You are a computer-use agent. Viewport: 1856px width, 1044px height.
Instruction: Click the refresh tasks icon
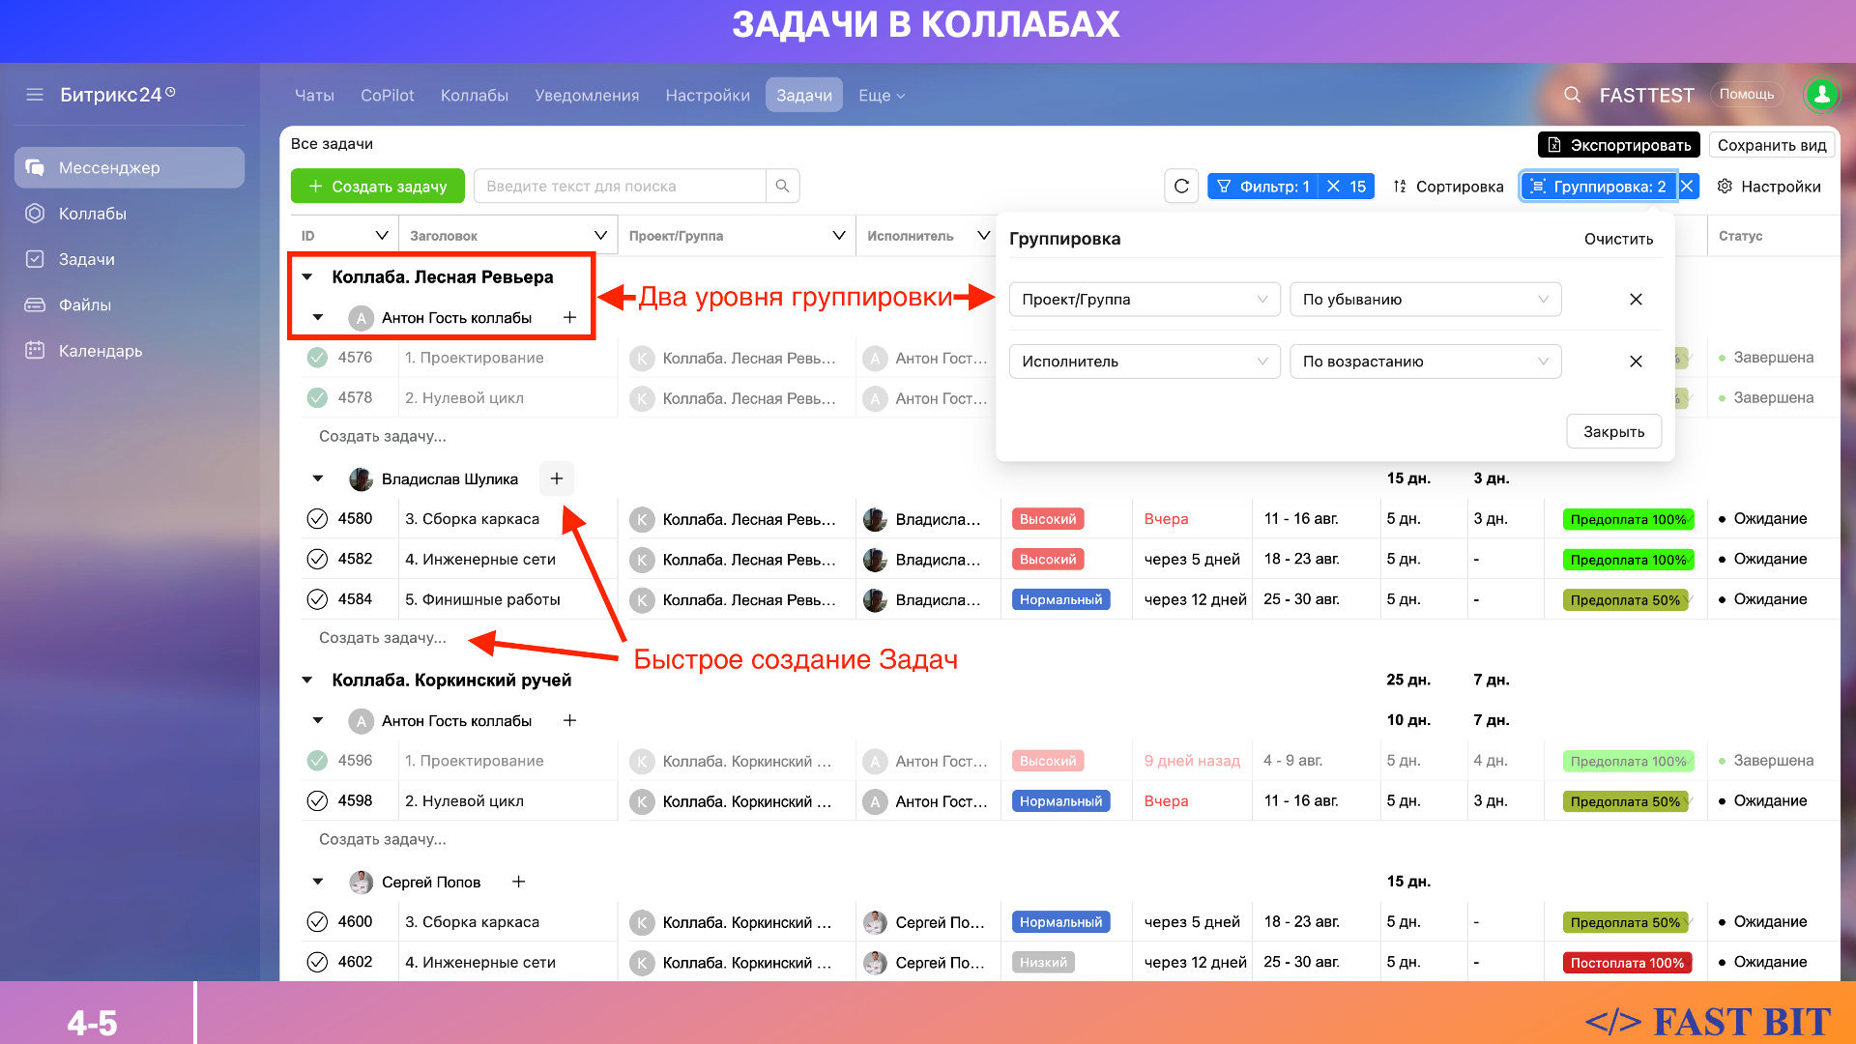point(1181,187)
